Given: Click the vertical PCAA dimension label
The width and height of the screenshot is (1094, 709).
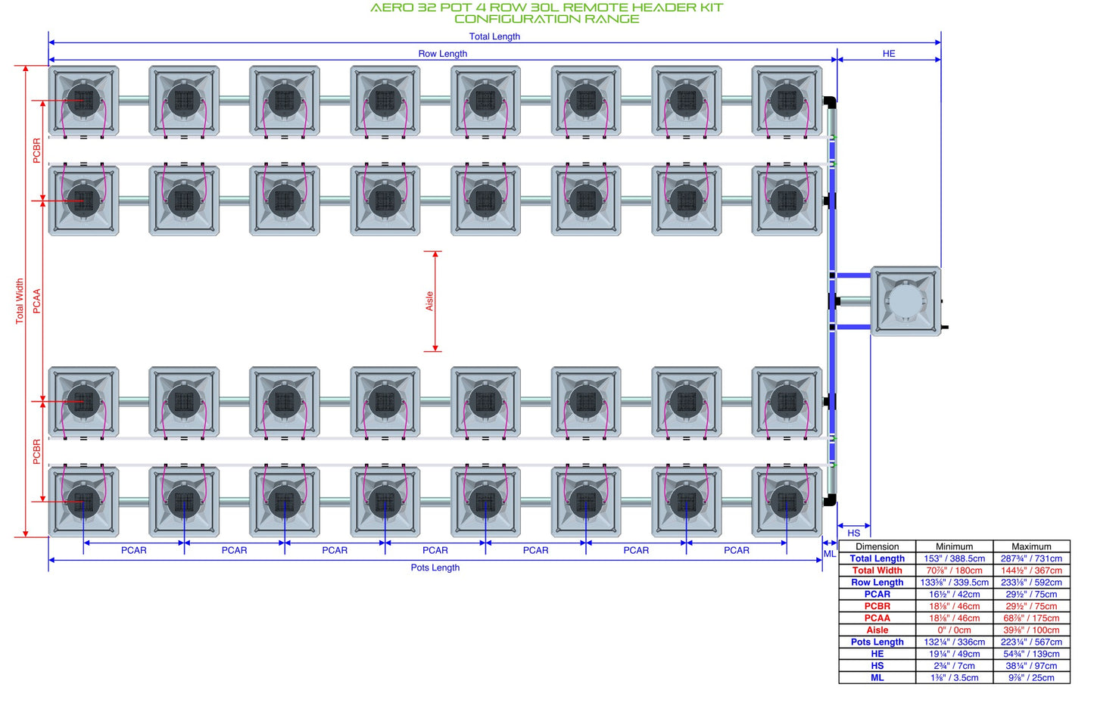Looking at the screenshot, I should pyautogui.click(x=36, y=301).
